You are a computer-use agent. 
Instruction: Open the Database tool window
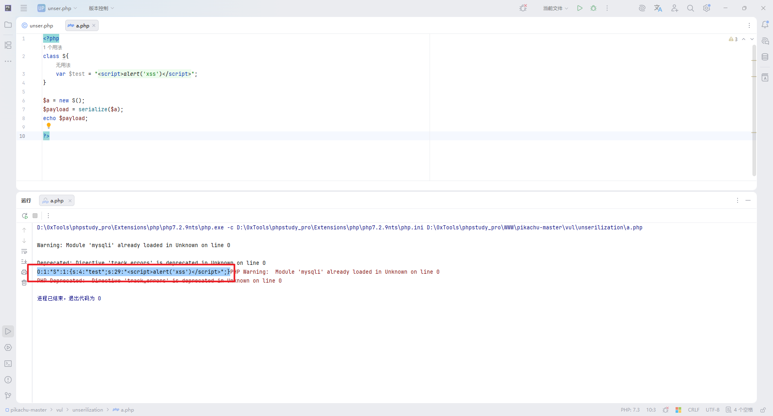(x=765, y=57)
